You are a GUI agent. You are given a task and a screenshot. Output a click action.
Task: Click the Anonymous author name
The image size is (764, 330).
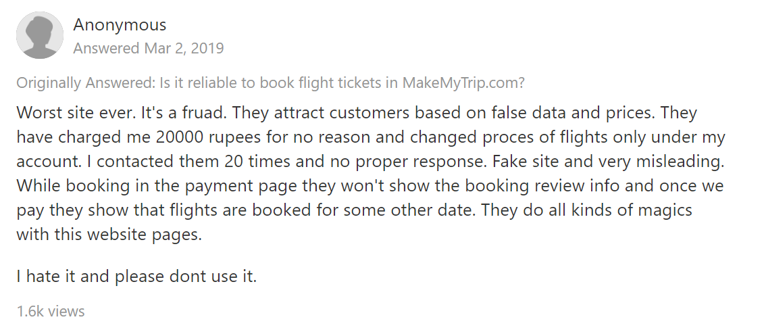tap(120, 25)
